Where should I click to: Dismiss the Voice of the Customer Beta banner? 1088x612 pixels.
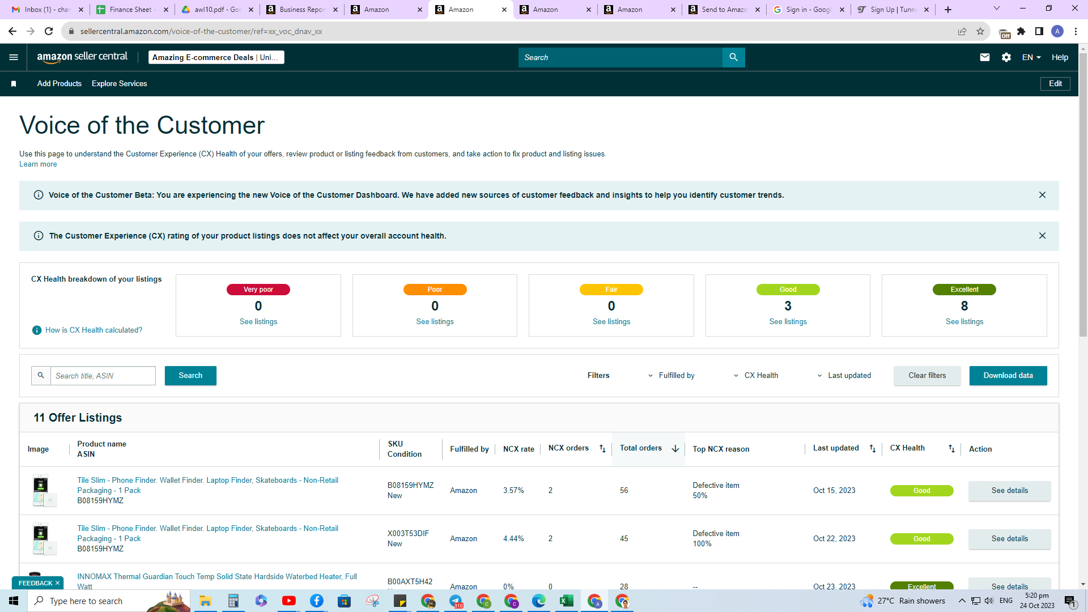tap(1042, 195)
